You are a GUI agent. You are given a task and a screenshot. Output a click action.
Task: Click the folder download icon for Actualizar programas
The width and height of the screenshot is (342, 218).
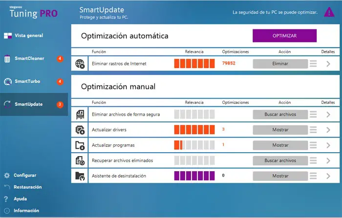pos(80,145)
